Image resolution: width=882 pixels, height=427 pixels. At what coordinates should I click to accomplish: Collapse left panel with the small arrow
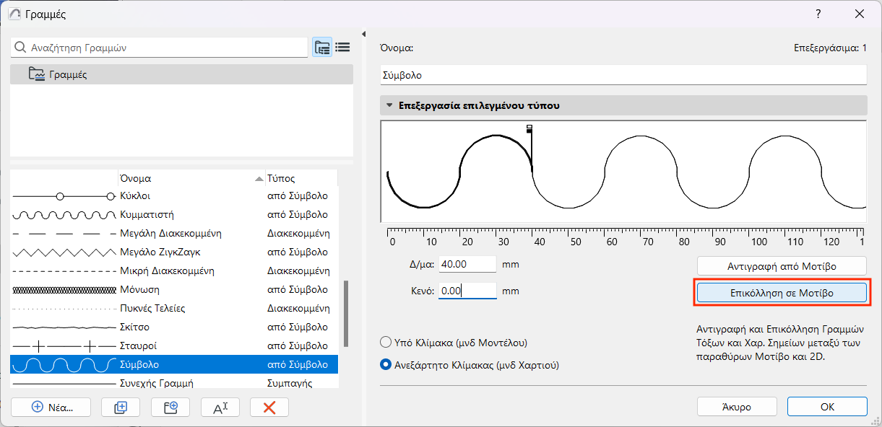[x=363, y=35]
